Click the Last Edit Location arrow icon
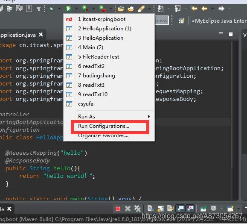This screenshot has width=247, height=224. click(x=194, y=9)
